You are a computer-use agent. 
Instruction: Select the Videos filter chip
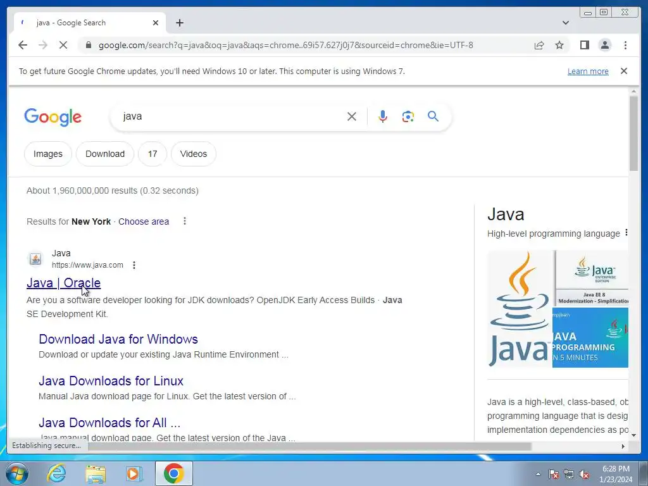tap(194, 154)
